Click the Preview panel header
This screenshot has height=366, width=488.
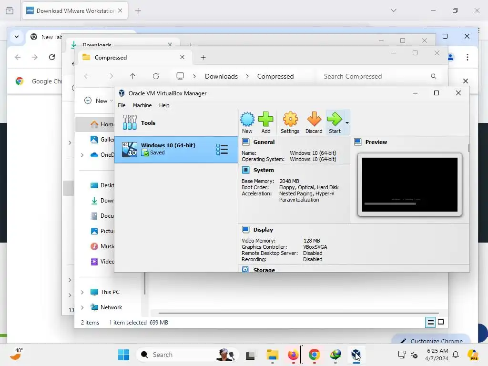coord(376,142)
